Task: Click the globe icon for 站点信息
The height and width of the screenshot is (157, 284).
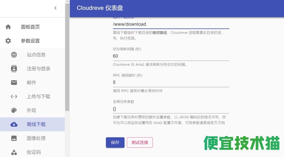Action: pyautogui.click(x=14, y=55)
